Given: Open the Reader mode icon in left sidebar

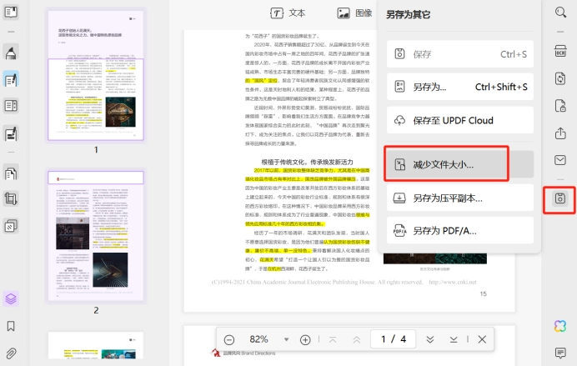Looking at the screenshot, I should 11,12.
